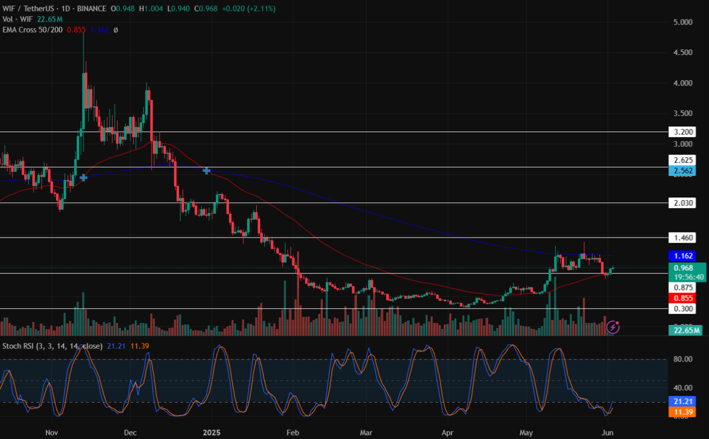This screenshot has height=439, width=709.
Task: Click the high price H1.004 in header
Action: (151, 8)
